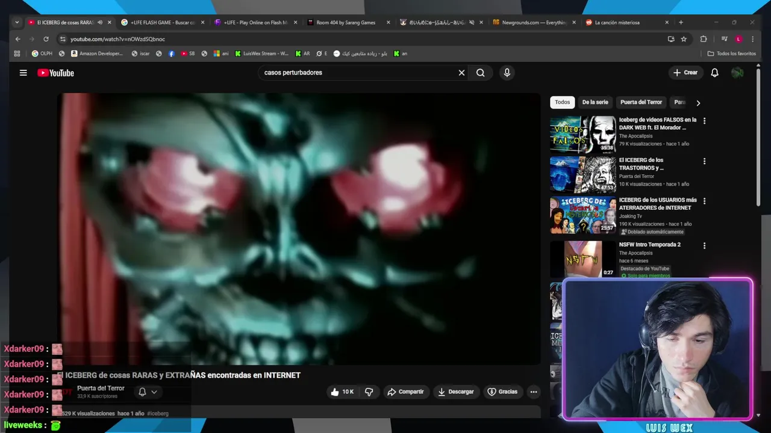Open the Facebook bookmark icon
Screen dimensions: 771x433
172,54
